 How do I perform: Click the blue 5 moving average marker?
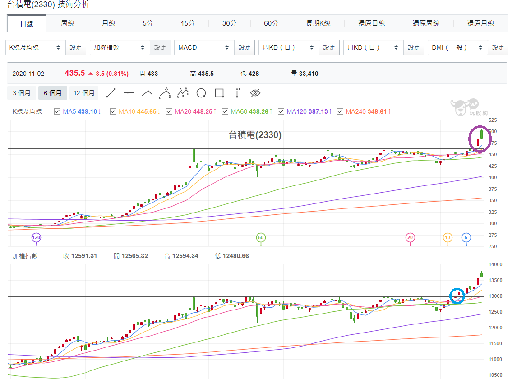click(x=466, y=237)
